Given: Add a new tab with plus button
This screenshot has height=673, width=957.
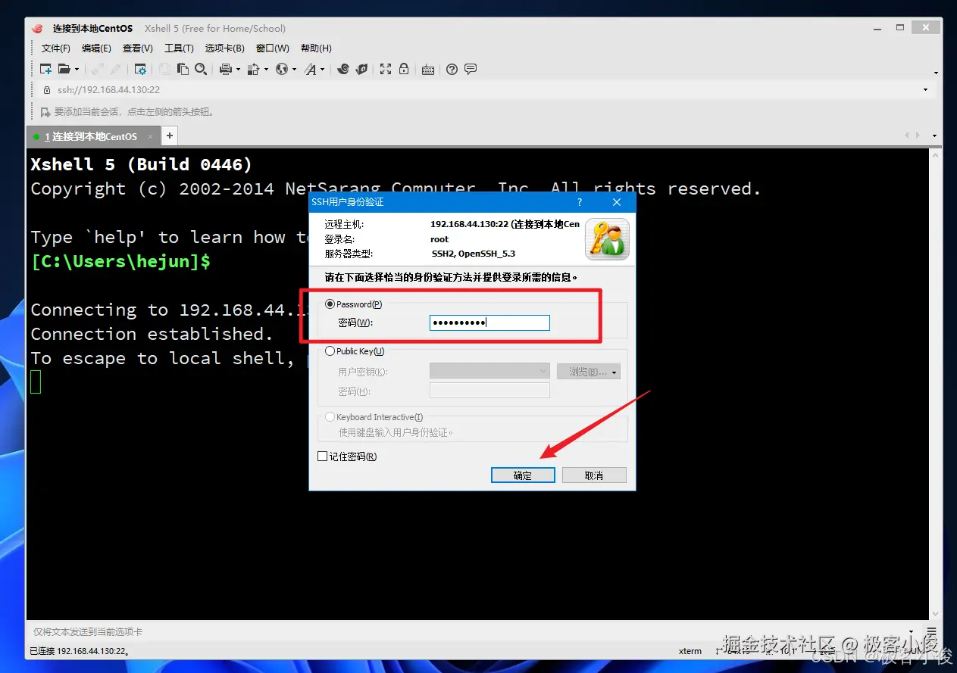Looking at the screenshot, I should [170, 136].
